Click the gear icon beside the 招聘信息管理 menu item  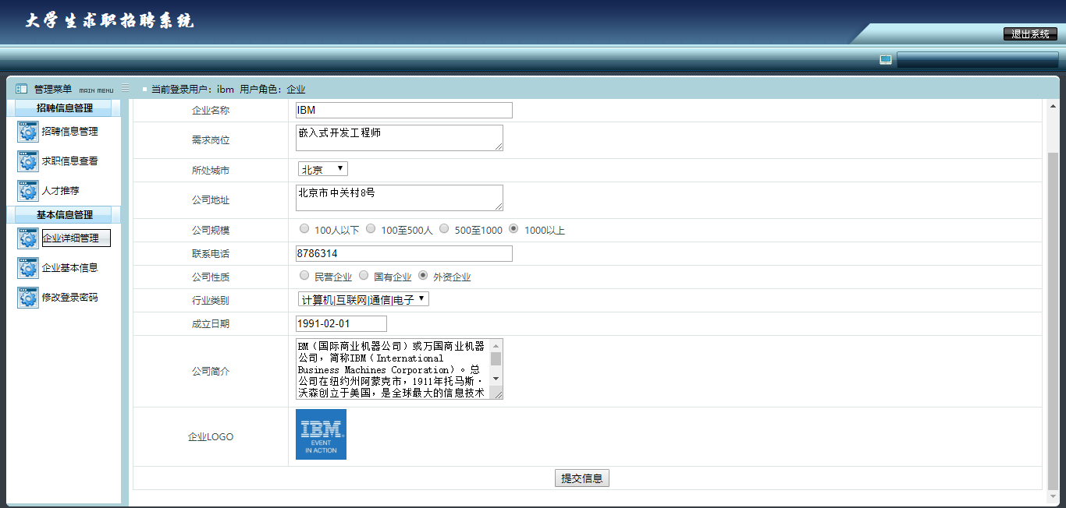(28, 132)
